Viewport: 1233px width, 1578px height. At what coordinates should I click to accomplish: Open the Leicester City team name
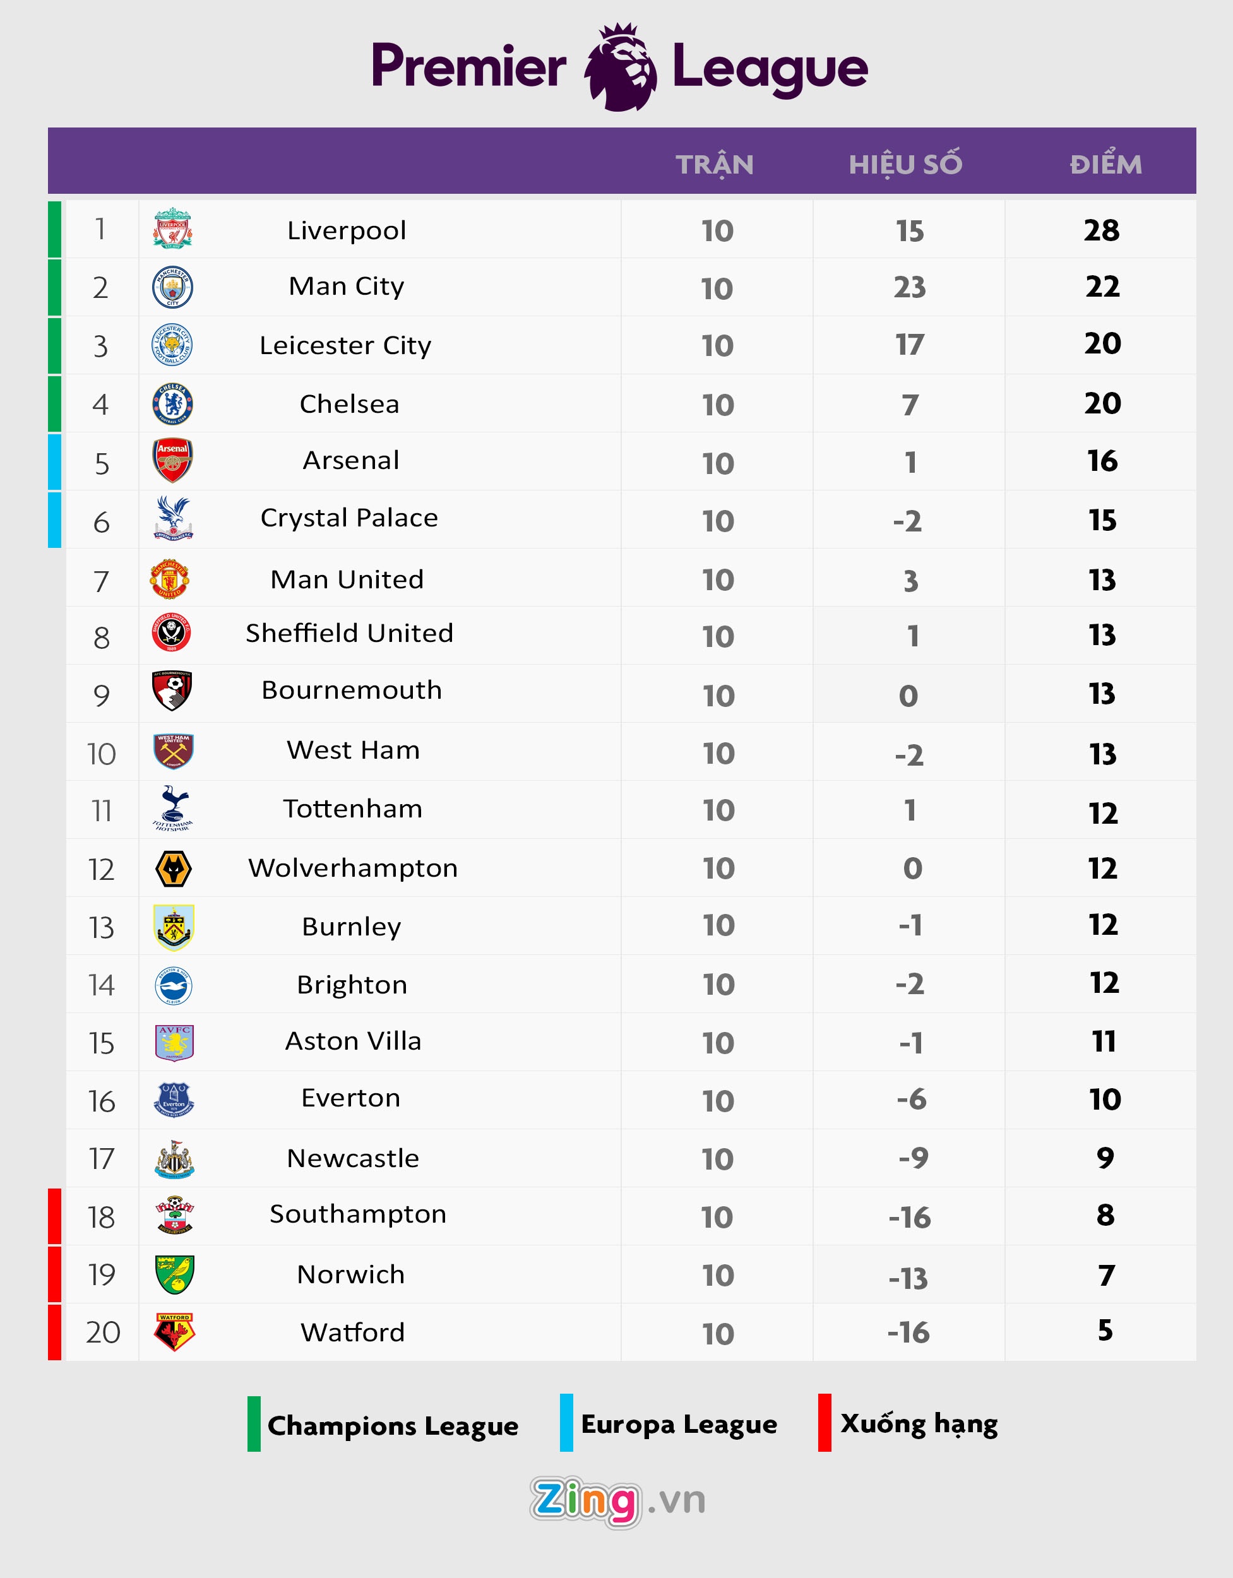click(345, 345)
